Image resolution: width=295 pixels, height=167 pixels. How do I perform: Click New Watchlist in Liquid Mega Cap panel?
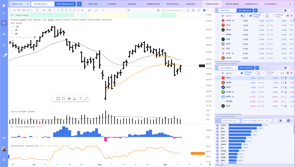(x=246, y=68)
